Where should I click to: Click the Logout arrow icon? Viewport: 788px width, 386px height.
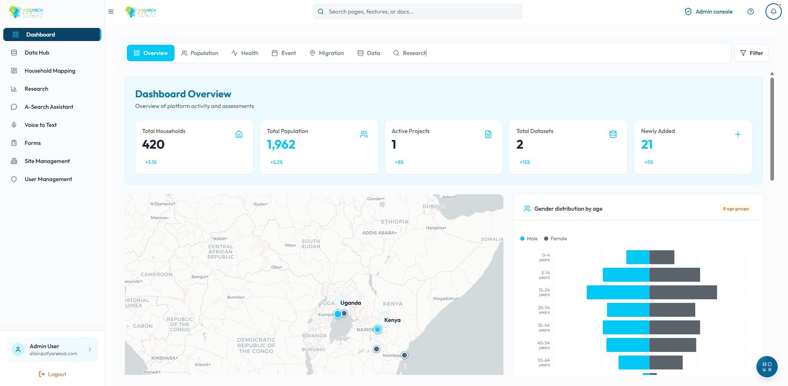pos(42,374)
